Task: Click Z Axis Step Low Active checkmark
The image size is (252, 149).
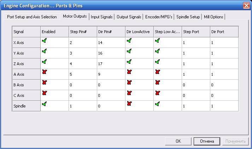Action: pos(157,62)
